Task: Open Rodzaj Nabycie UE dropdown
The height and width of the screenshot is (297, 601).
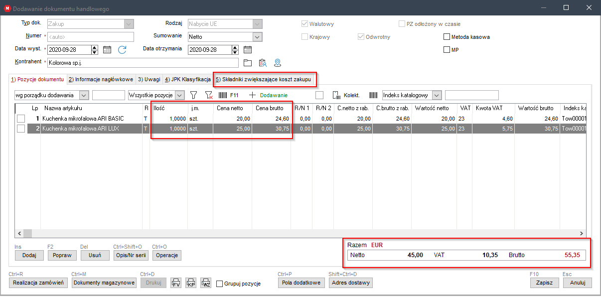Action: [258, 24]
